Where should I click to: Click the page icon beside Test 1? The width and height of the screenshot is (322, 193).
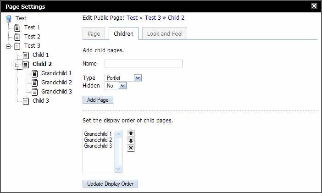(17, 28)
